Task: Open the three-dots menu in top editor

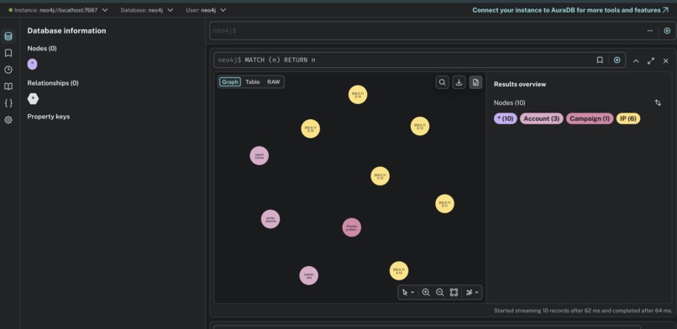Action: coord(650,30)
